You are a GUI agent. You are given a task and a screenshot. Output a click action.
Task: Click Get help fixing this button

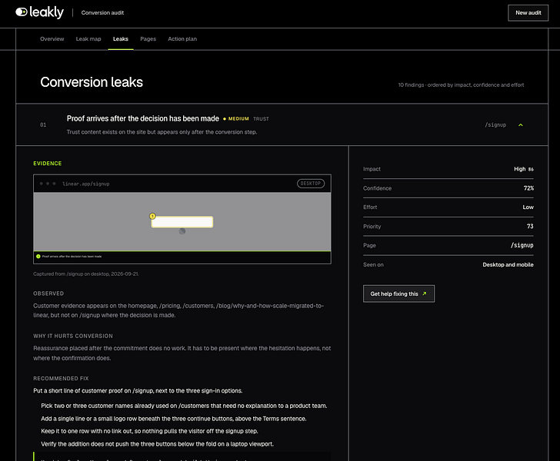398,294
